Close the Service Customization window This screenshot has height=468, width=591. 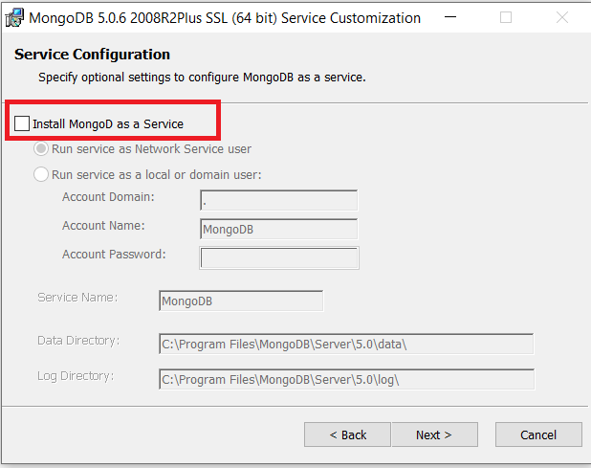pos(562,17)
